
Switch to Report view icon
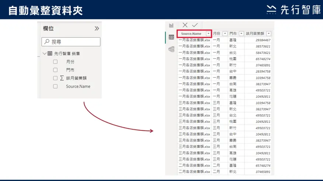tap(171, 25)
